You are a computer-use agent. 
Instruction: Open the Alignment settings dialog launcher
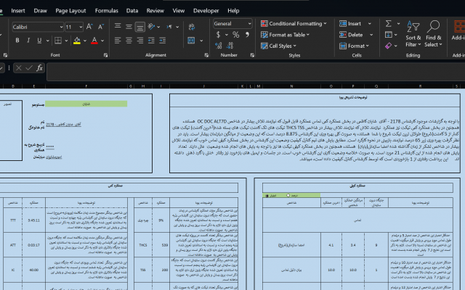206,55
